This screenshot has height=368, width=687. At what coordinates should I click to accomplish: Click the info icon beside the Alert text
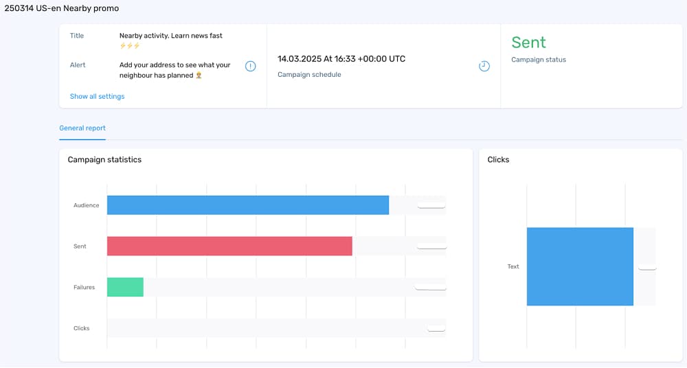coord(250,66)
